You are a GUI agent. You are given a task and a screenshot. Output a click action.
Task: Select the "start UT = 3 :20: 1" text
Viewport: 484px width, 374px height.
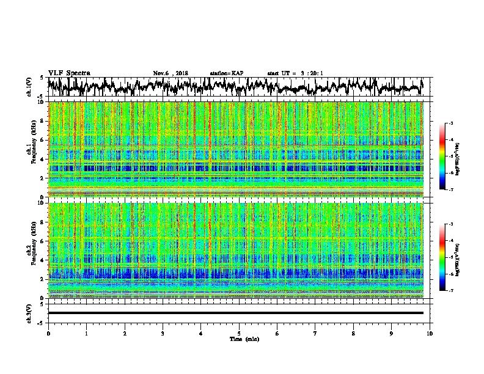coord(295,73)
